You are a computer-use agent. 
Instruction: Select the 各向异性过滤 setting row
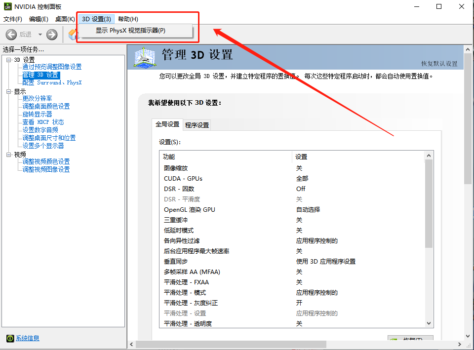(x=292, y=241)
